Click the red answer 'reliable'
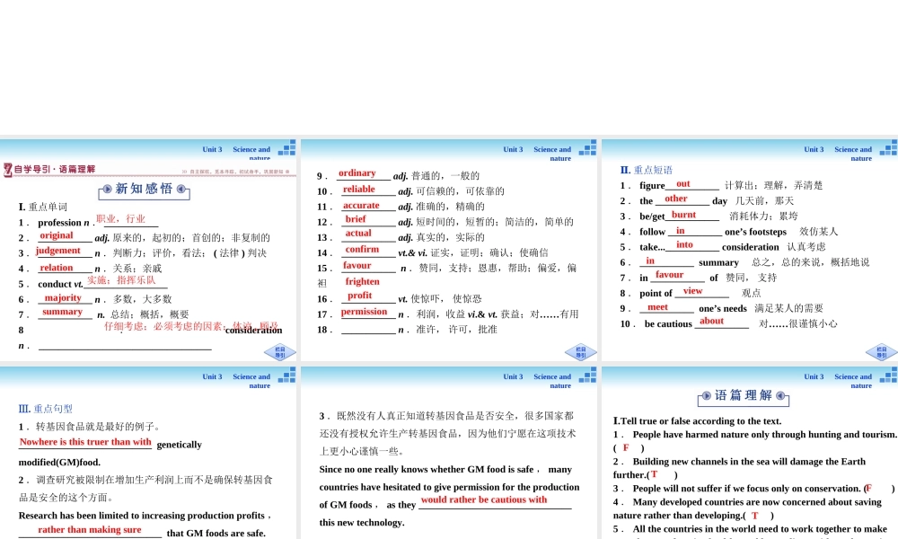 pyautogui.click(x=359, y=189)
